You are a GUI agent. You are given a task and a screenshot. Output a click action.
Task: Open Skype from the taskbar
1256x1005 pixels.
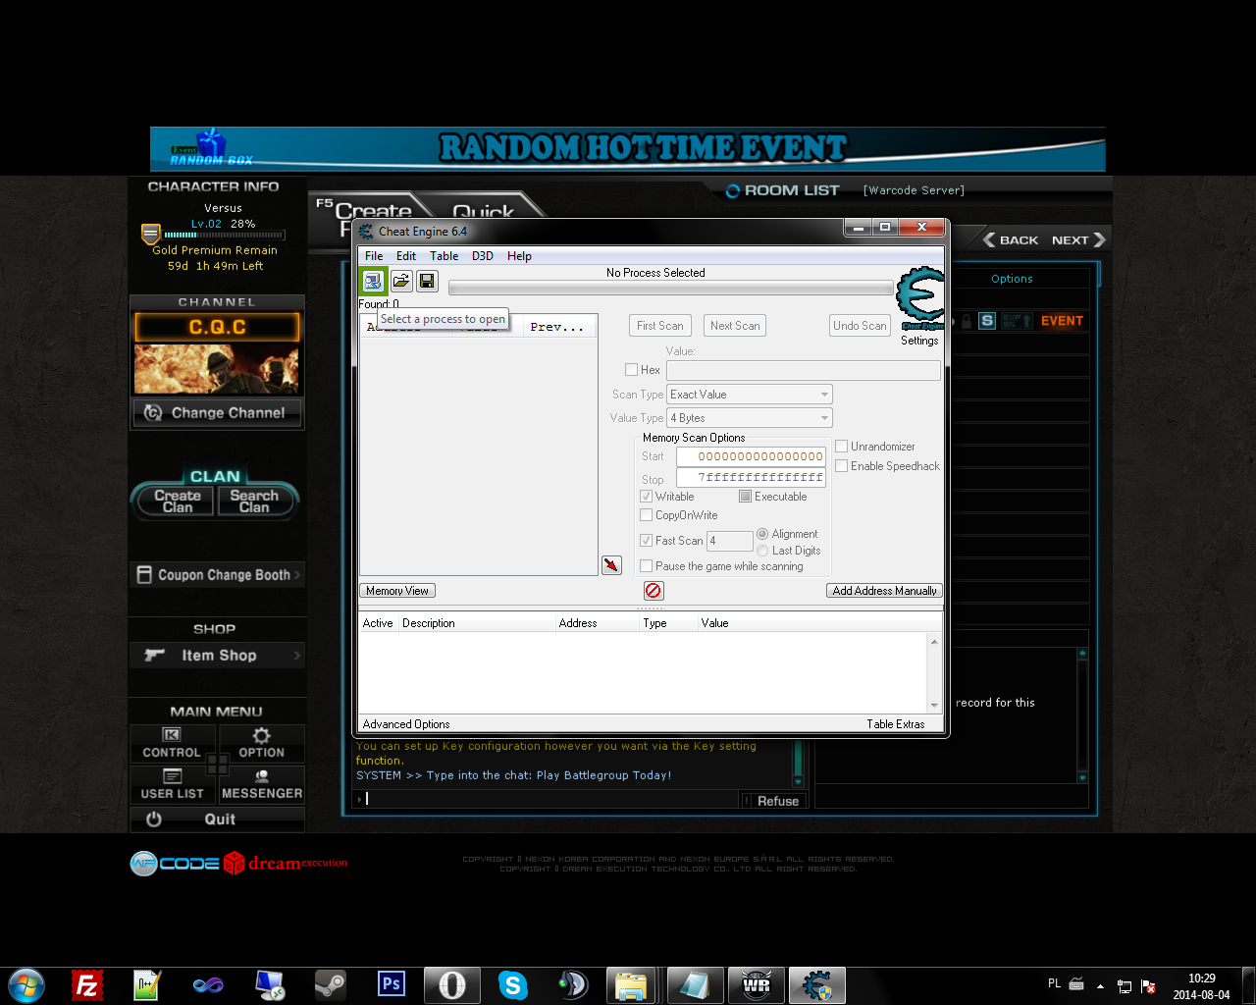[x=512, y=985]
